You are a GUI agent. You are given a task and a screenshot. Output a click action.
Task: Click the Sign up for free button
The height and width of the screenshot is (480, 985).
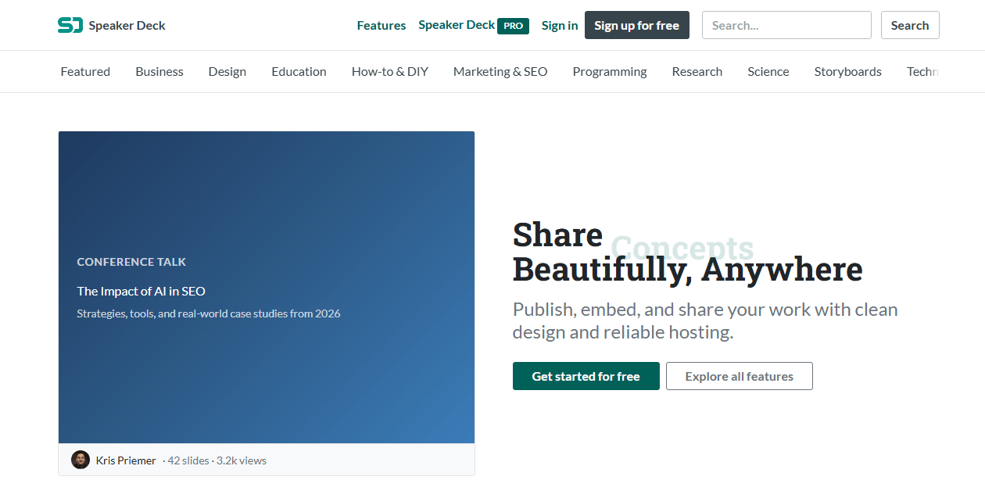(x=637, y=25)
